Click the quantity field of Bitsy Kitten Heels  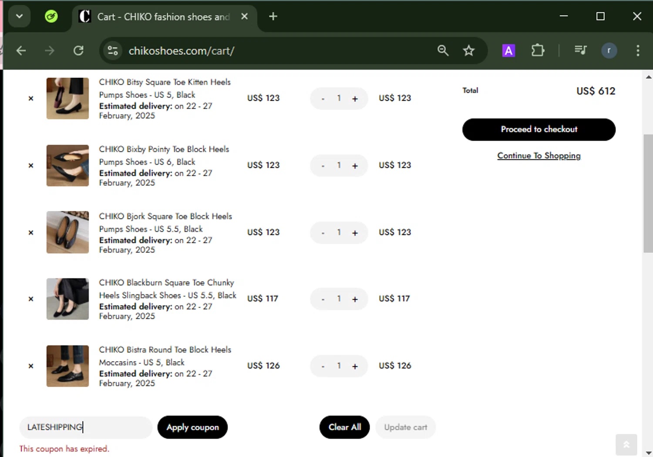click(339, 98)
